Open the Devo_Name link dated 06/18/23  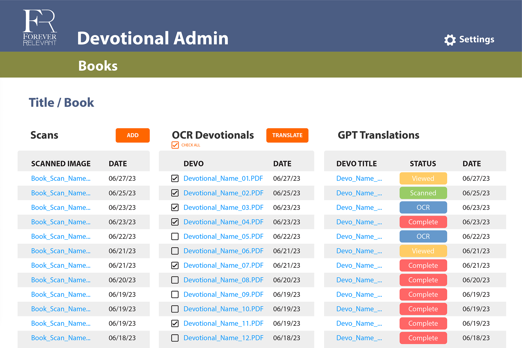coord(359,338)
